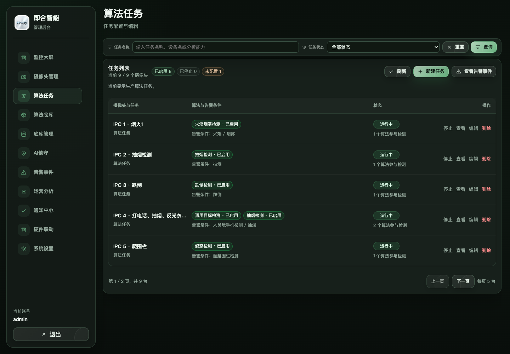
Task: Stop the IPC 1 烟火1 task
Action: coord(448,129)
